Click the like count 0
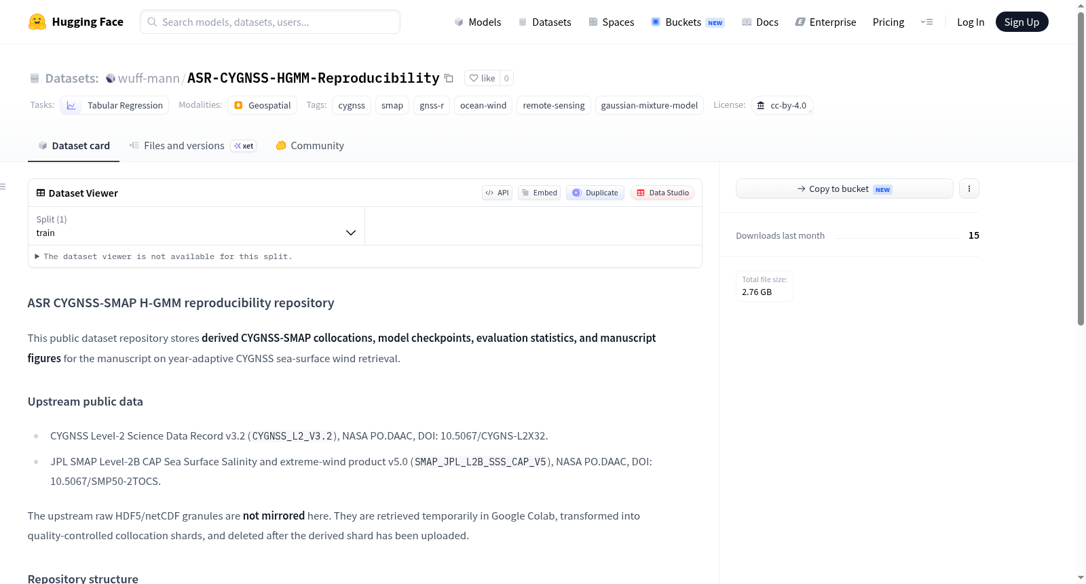The width and height of the screenshot is (1086, 584). [506, 78]
